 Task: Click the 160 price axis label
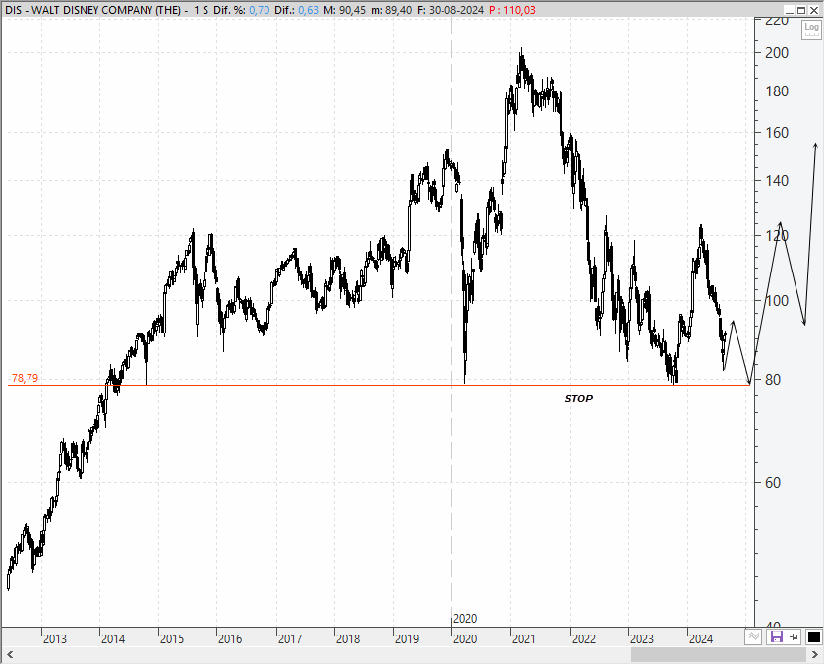[x=776, y=133]
